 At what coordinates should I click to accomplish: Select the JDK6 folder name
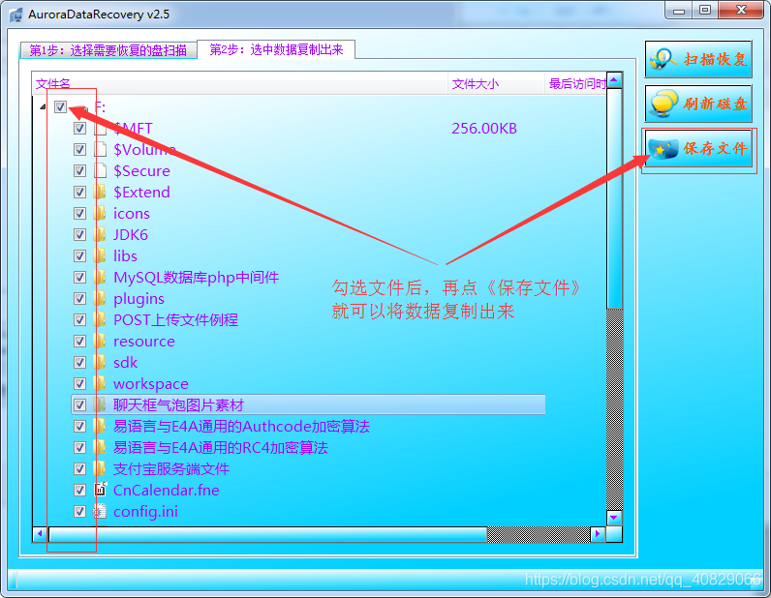click(131, 234)
